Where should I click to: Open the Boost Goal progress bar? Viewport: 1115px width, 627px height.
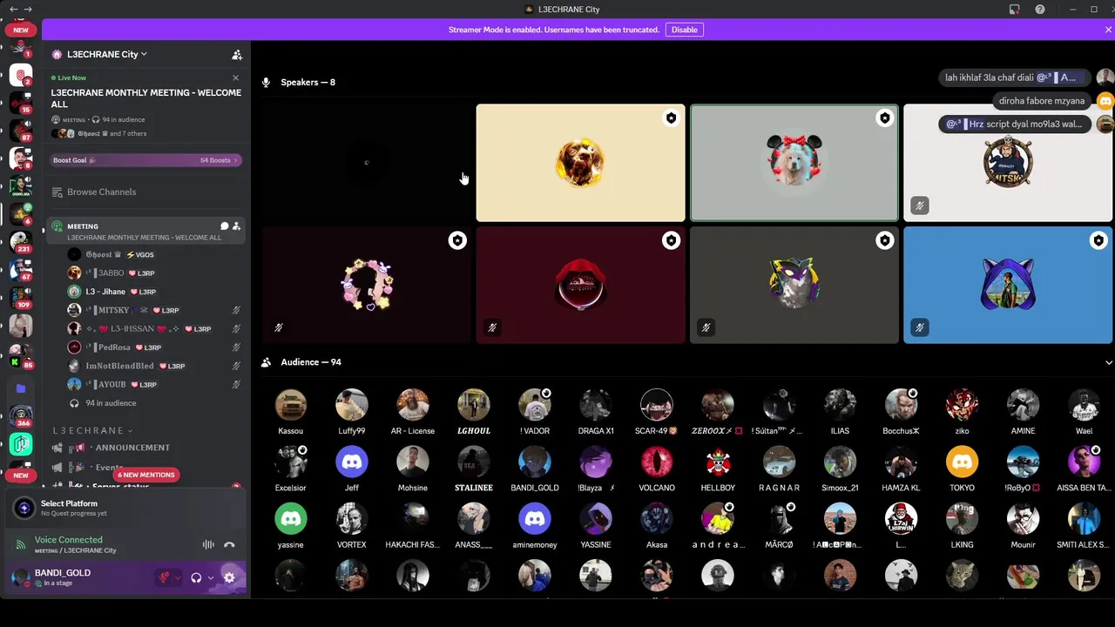(145, 160)
